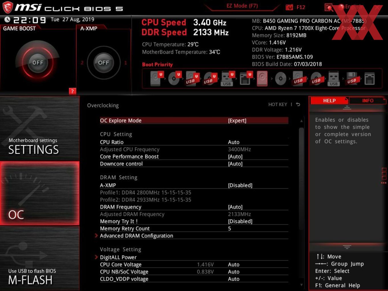This screenshot has width=388, height=291.
Task: Click the clock icon beside the time
Action: tap(7, 19)
